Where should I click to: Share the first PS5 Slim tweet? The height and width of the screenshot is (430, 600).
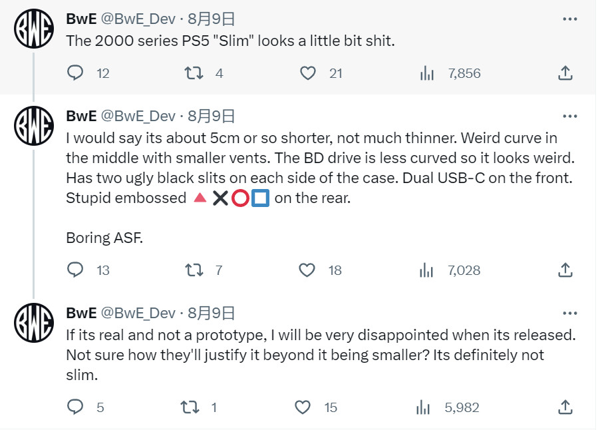click(565, 73)
